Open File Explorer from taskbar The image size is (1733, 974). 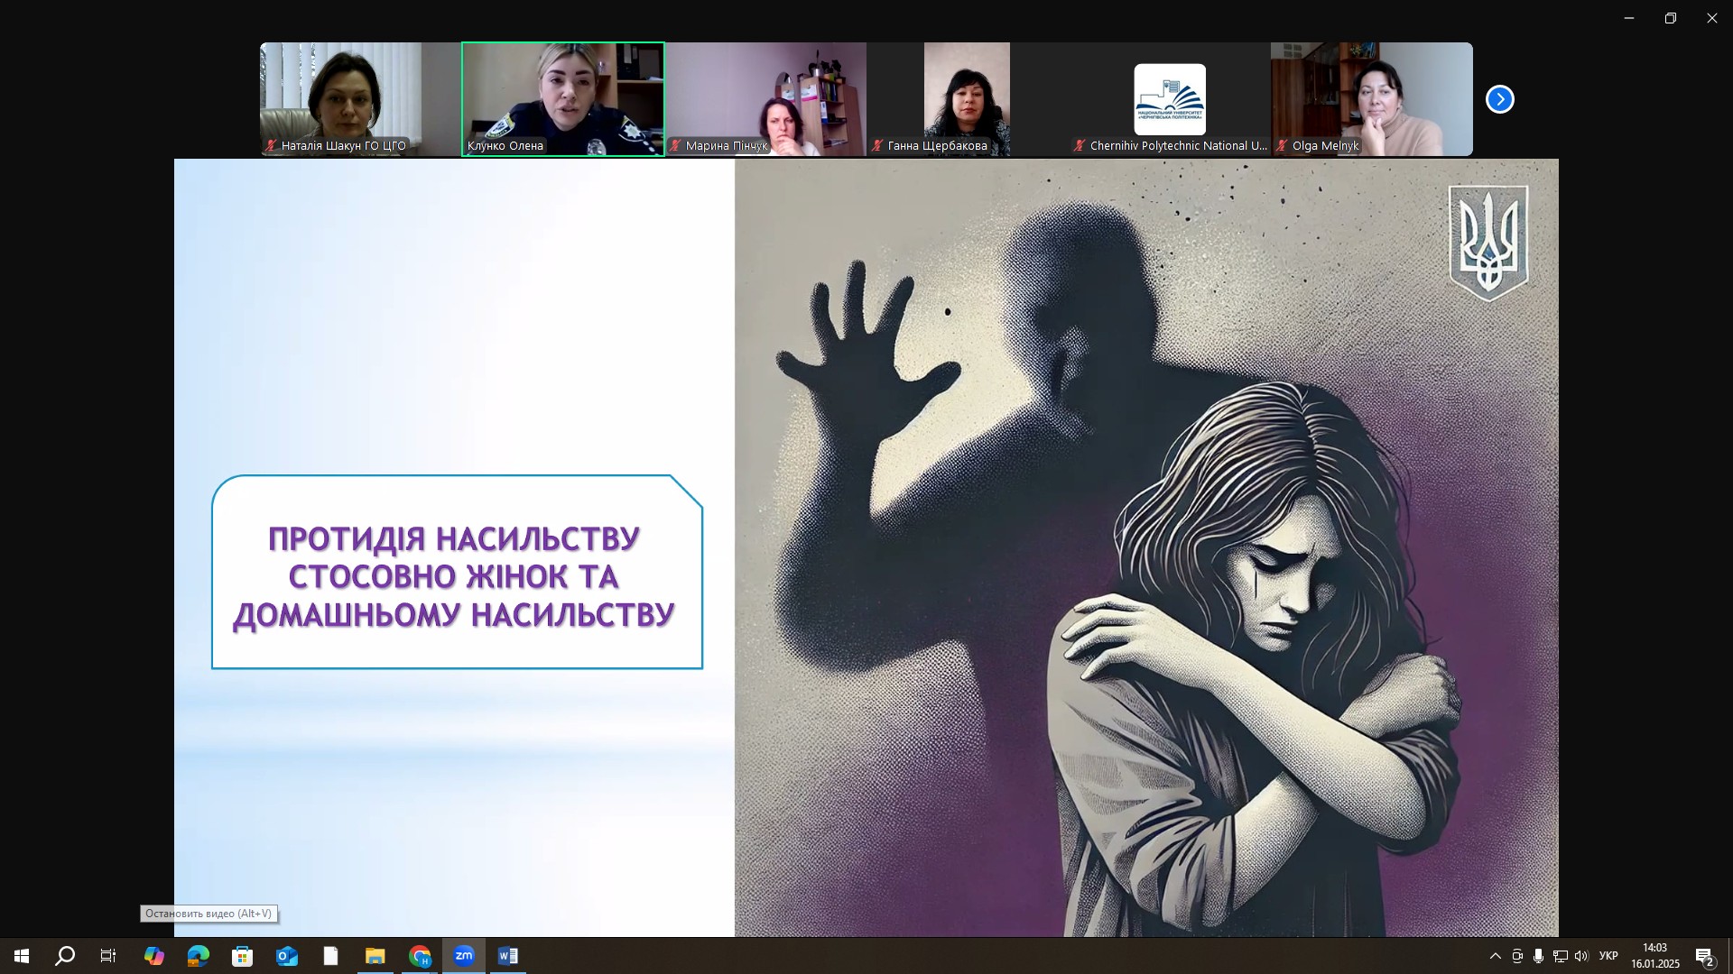coord(375,956)
